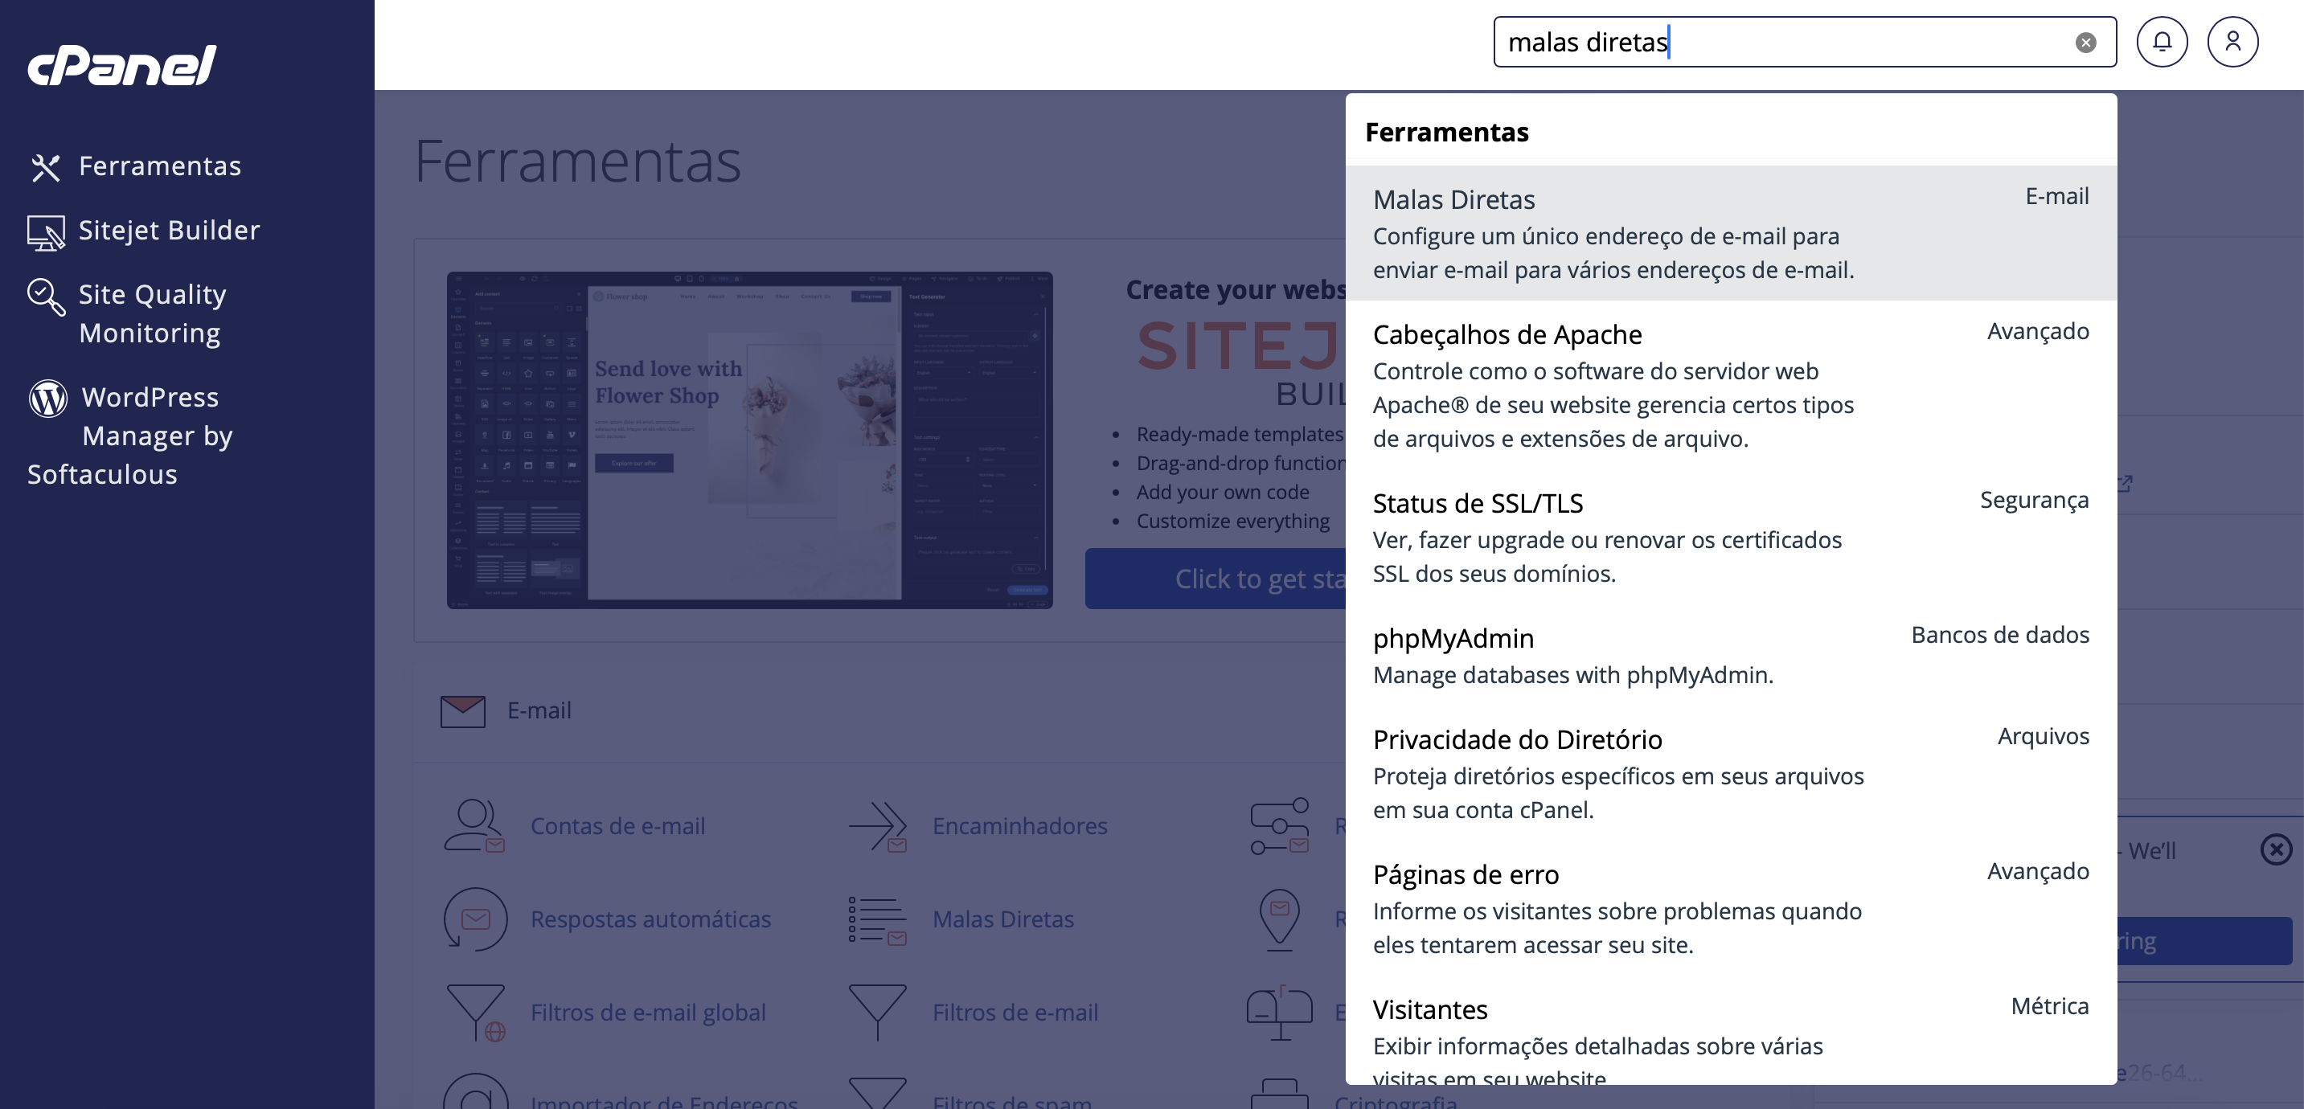
Task: Click the location pin envelope icon
Action: (1280, 919)
